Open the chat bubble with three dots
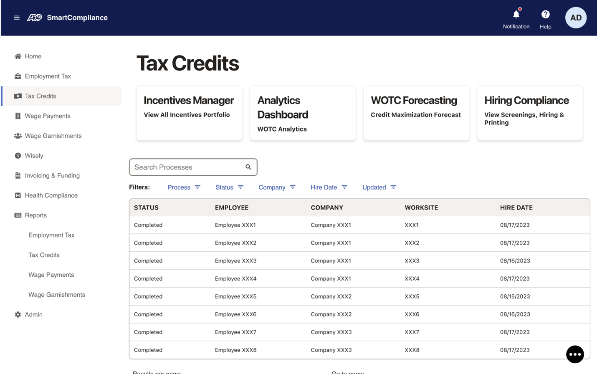597x374 pixels. point(575,354)
